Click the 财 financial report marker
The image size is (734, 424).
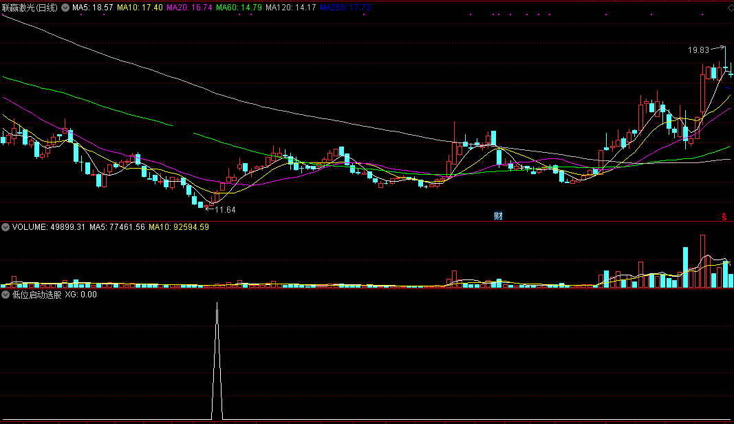[x=498, y=216]
